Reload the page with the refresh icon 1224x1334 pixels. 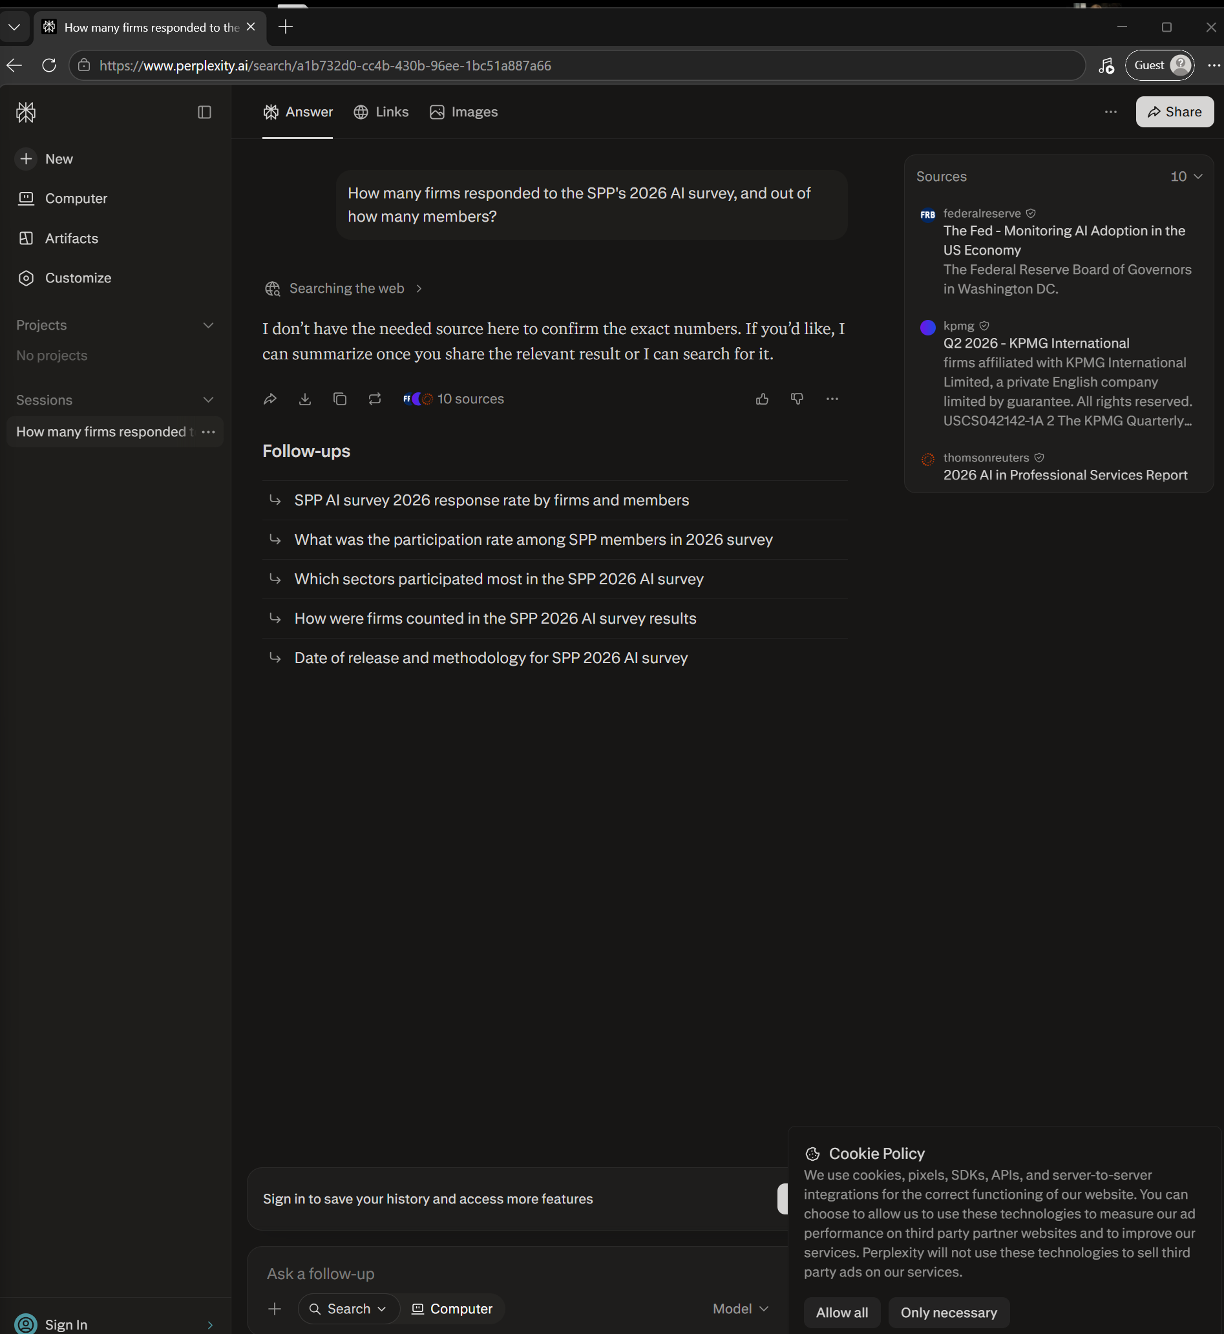coord(49,65)
